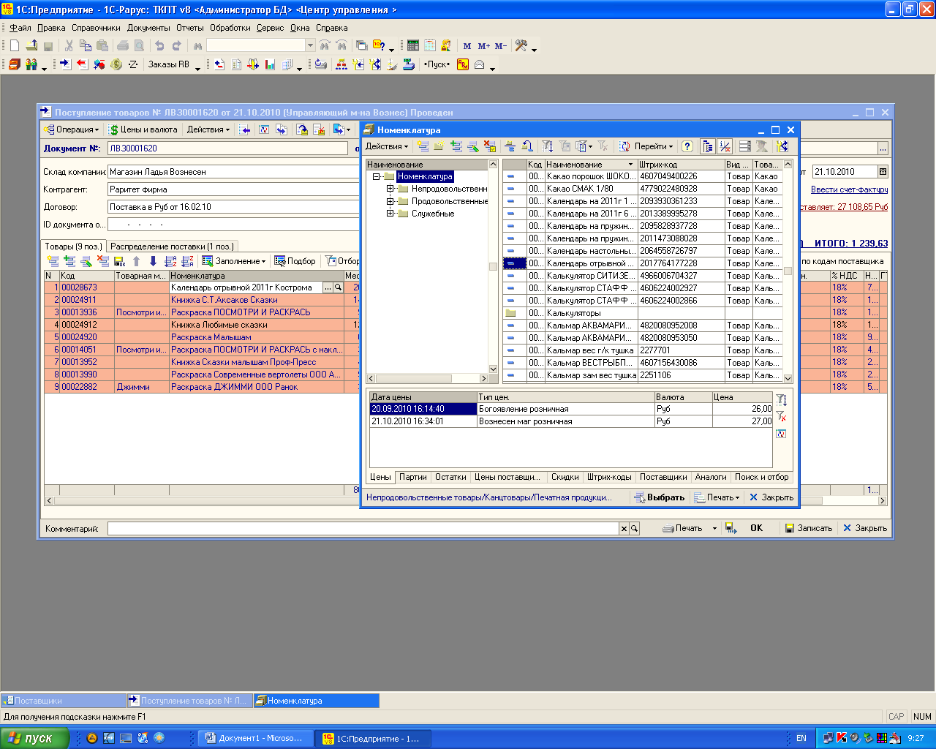Click the envelope mail icon in second toolbar

(480, 64)
